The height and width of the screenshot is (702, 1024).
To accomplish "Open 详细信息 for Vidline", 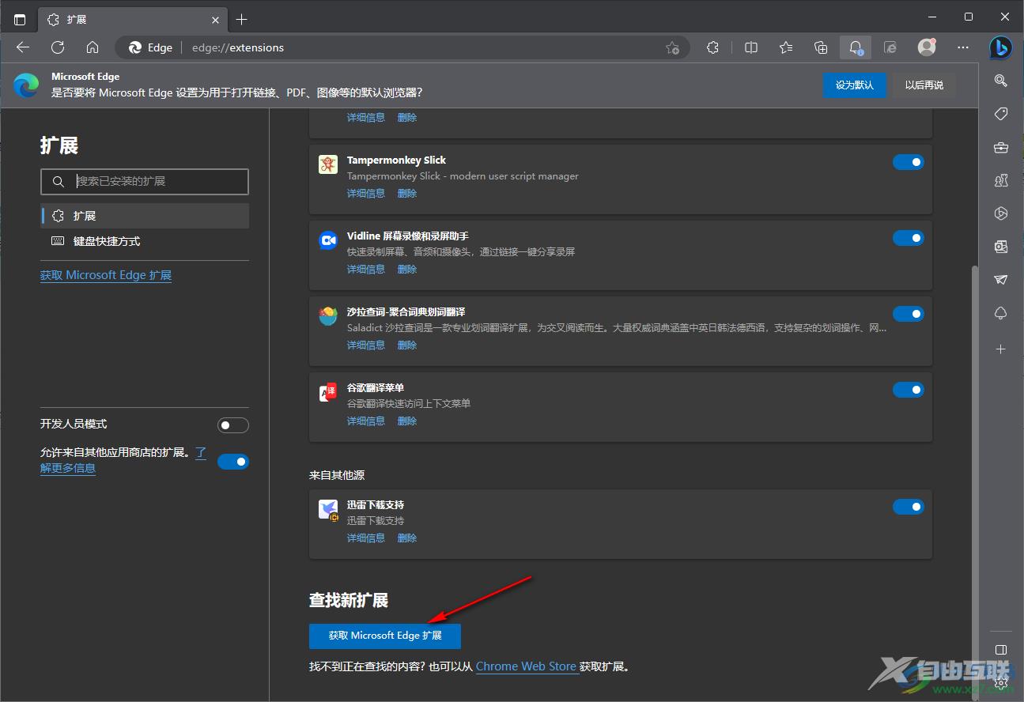I will point(366,269).
